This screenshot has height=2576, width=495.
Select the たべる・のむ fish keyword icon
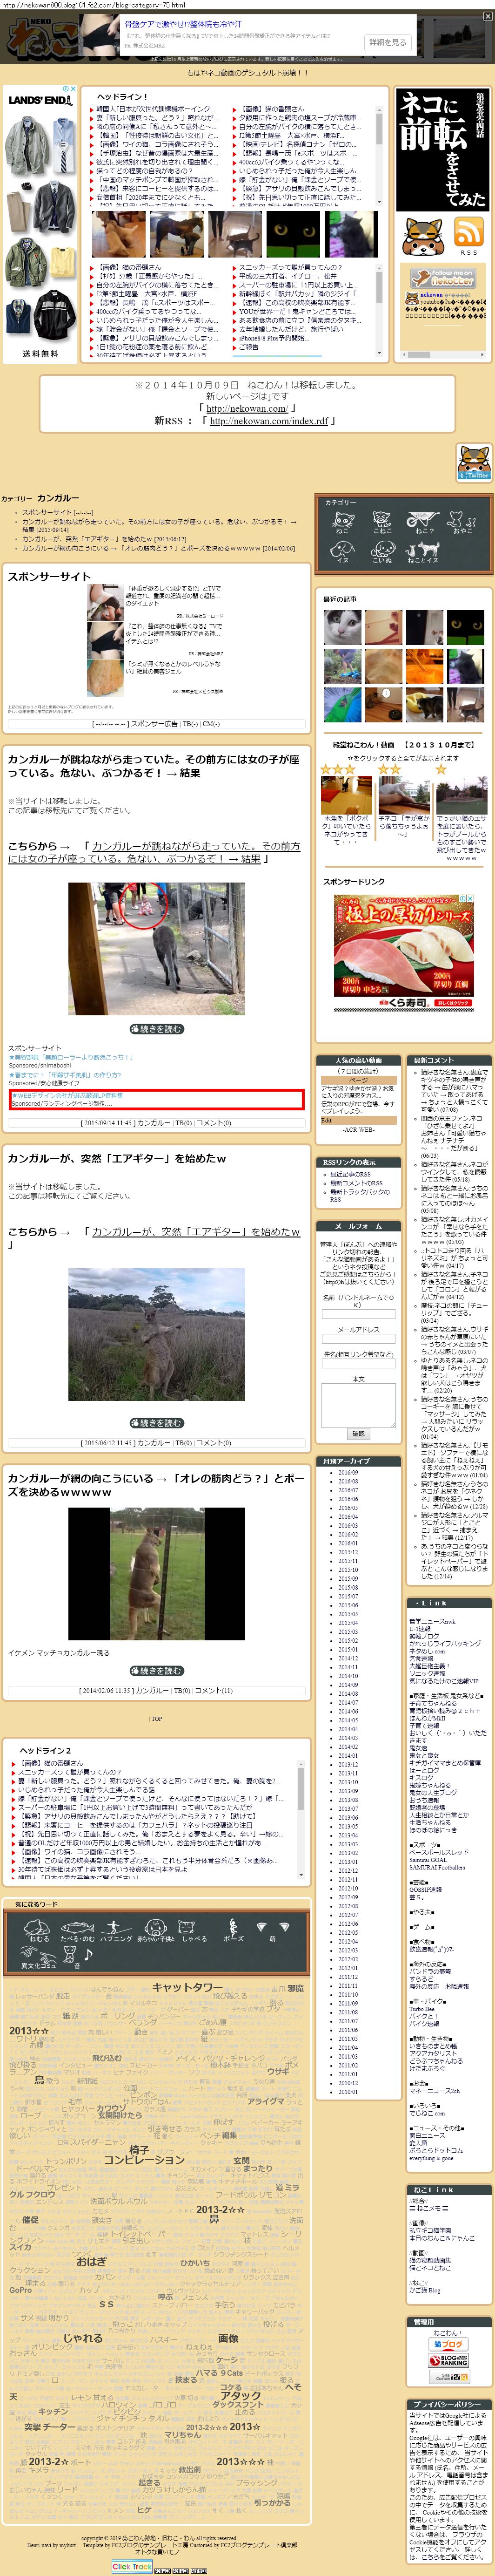[x=77, y=1930]
